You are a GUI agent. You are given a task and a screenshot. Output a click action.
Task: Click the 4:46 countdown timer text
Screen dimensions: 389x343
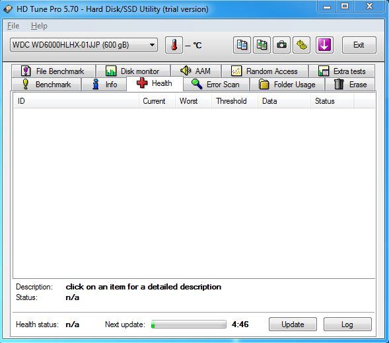point(240,324)
